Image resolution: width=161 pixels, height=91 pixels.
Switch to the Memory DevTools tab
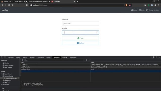tap(49, 57)
